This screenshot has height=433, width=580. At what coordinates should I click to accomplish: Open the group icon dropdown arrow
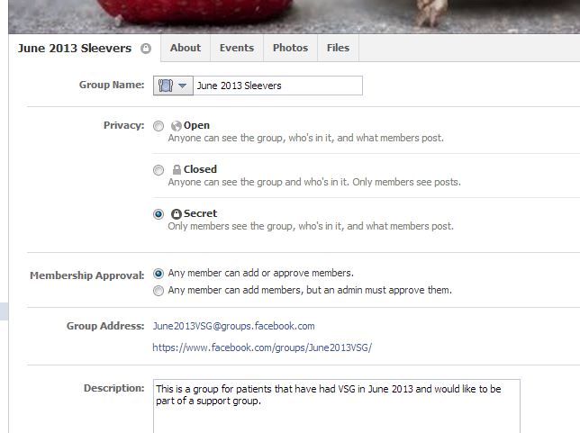(x=182, y=86)
